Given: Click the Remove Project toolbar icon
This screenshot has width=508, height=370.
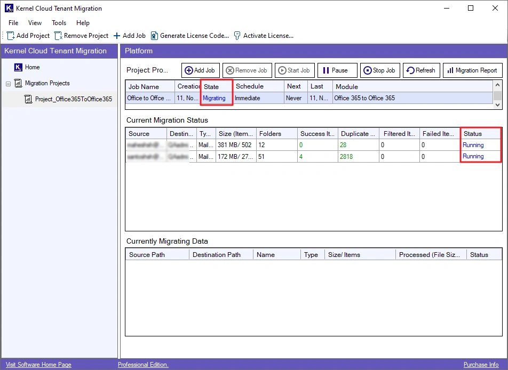Looking at the screenshot, I should (58, 36).
